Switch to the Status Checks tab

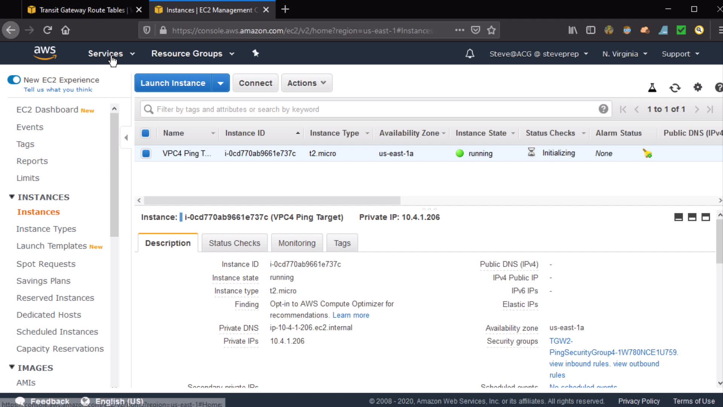(234, 243)
